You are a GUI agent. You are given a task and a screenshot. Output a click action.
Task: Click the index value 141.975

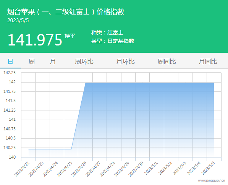pyautogui.click(x=35, y=40)
